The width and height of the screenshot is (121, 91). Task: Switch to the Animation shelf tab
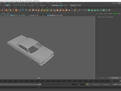[x=15, y=8]
